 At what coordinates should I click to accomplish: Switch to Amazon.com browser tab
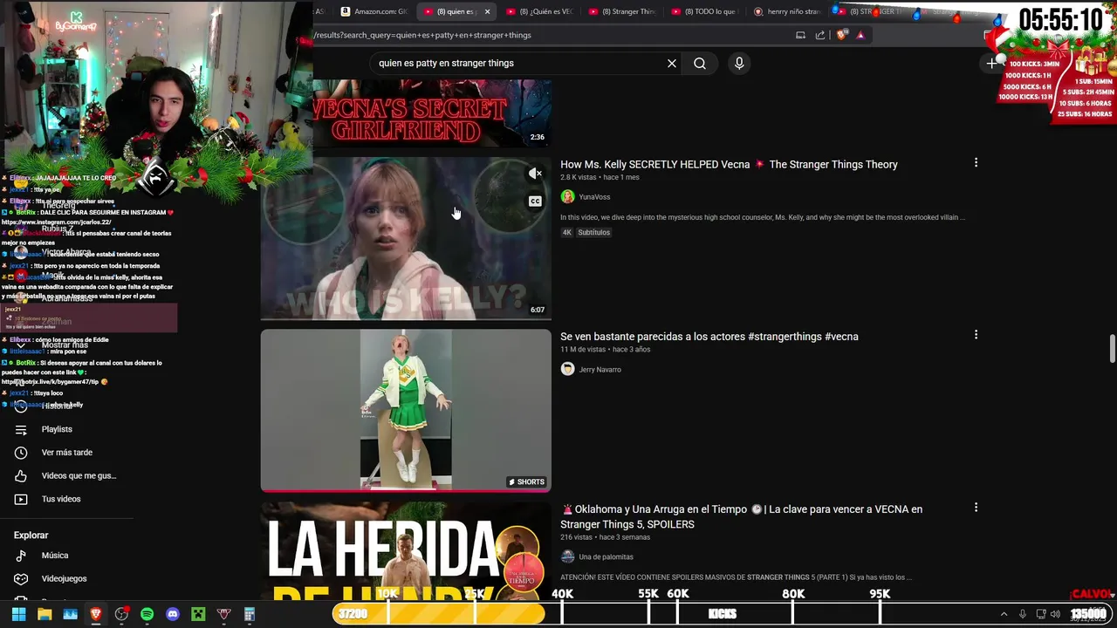(x=373, y=11)
